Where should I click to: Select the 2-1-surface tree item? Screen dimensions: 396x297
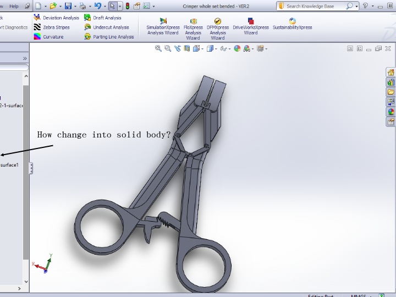(11, 105)
